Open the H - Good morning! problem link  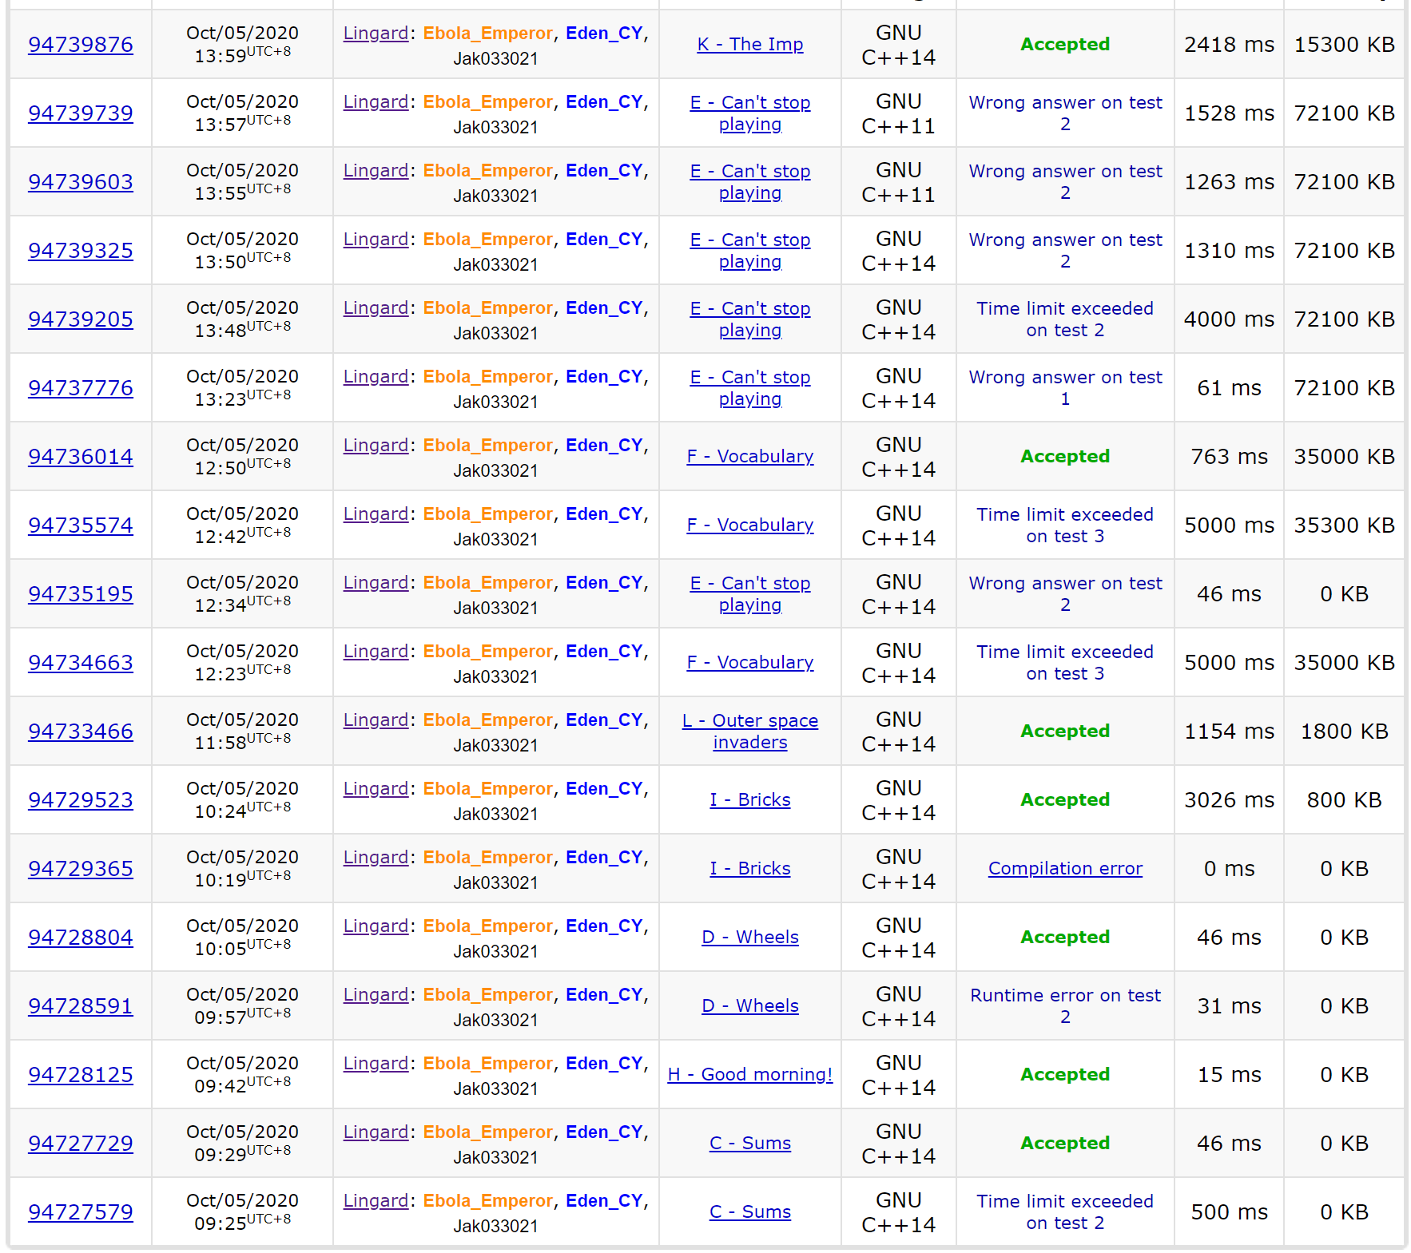tap(749, 1075)
